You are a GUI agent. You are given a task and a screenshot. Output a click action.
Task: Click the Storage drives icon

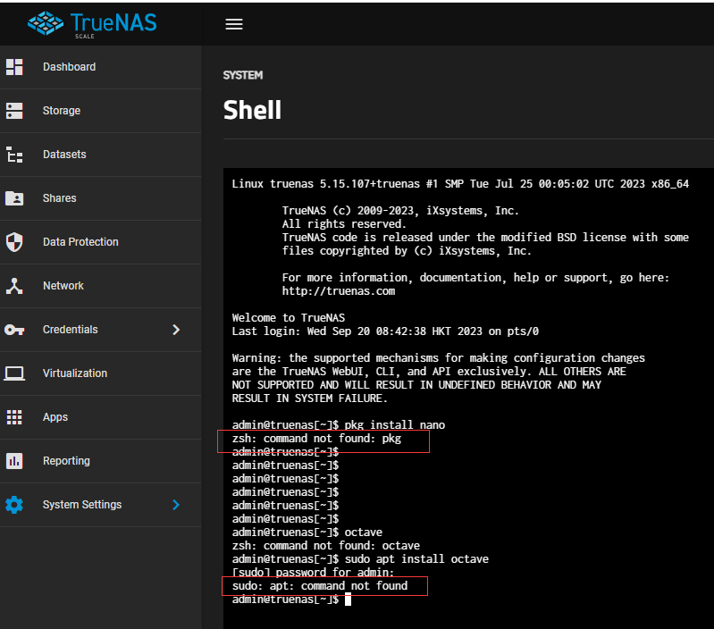(14, 111)
